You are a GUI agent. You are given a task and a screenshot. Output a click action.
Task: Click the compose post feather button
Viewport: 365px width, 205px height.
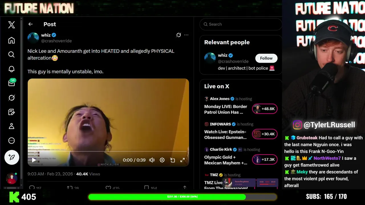point(12,157)
